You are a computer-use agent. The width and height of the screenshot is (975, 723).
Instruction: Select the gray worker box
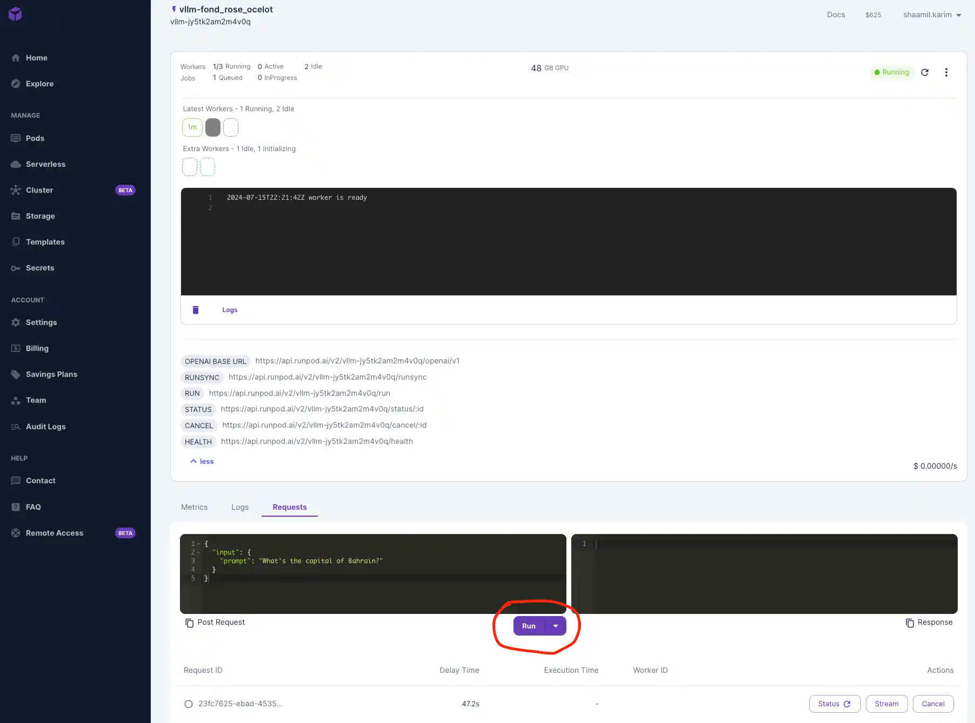point(213,127)
